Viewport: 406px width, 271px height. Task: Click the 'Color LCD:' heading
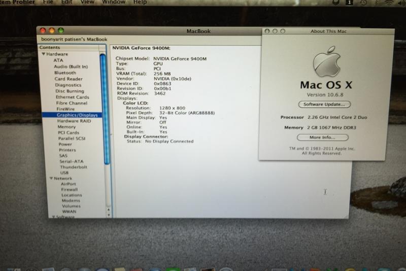tap(136, 103)
